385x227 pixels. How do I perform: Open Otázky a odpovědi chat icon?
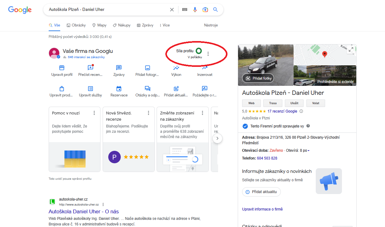(x=148, y=88)
